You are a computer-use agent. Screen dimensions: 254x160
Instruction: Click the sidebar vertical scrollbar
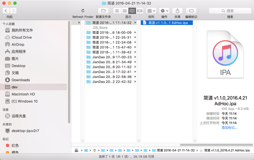tap(69, 72)
